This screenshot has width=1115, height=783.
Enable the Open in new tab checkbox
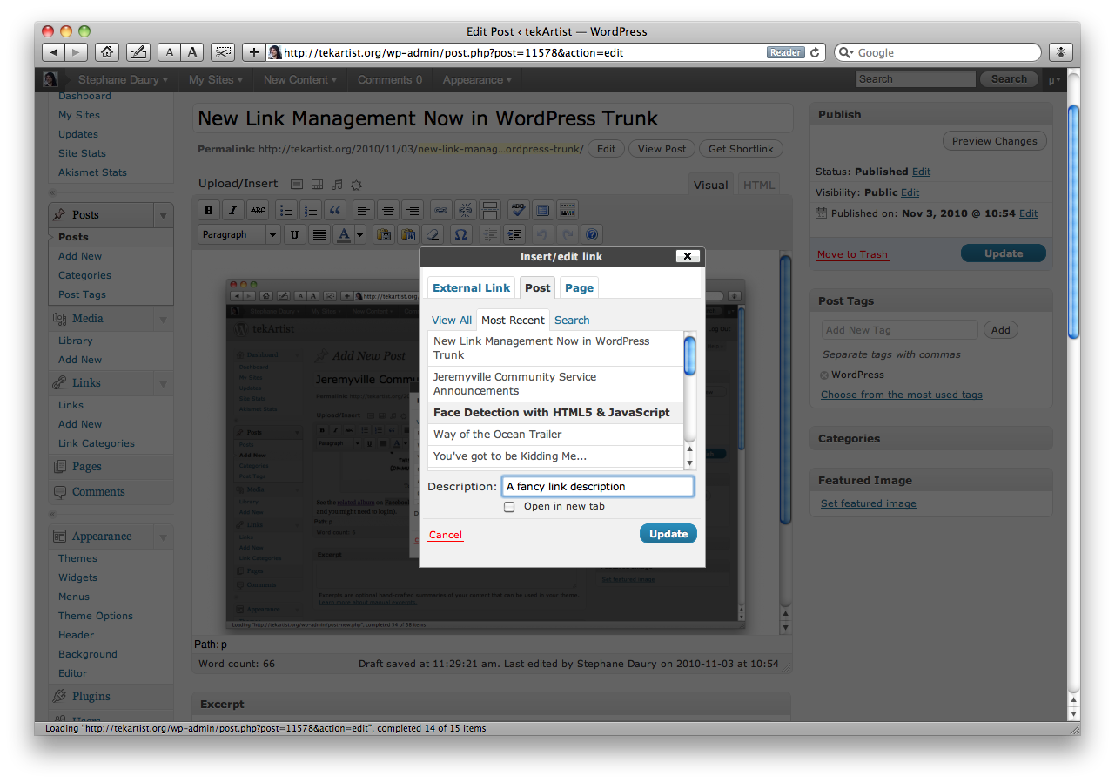(x=509, y=507)
